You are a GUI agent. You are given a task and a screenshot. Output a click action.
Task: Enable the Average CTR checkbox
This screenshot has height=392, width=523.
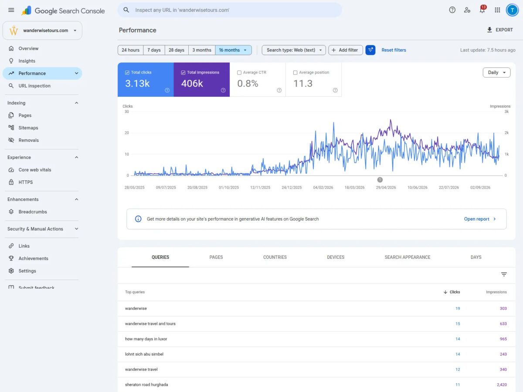[x=239, y=73]
